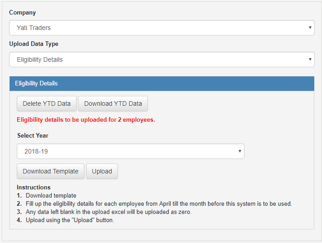The width and height of the screenshot is (322, 243).
Task: Click instruction step 2 about filling eligibility details
Action: (159, 203)
